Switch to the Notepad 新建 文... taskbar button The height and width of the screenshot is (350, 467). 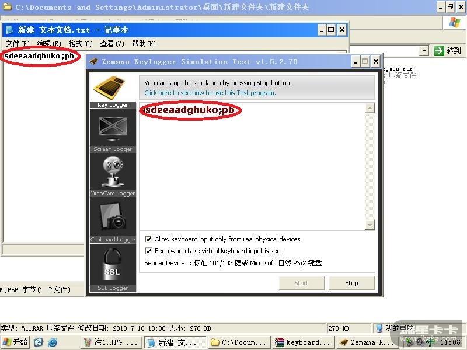click(x=175, y=342)
